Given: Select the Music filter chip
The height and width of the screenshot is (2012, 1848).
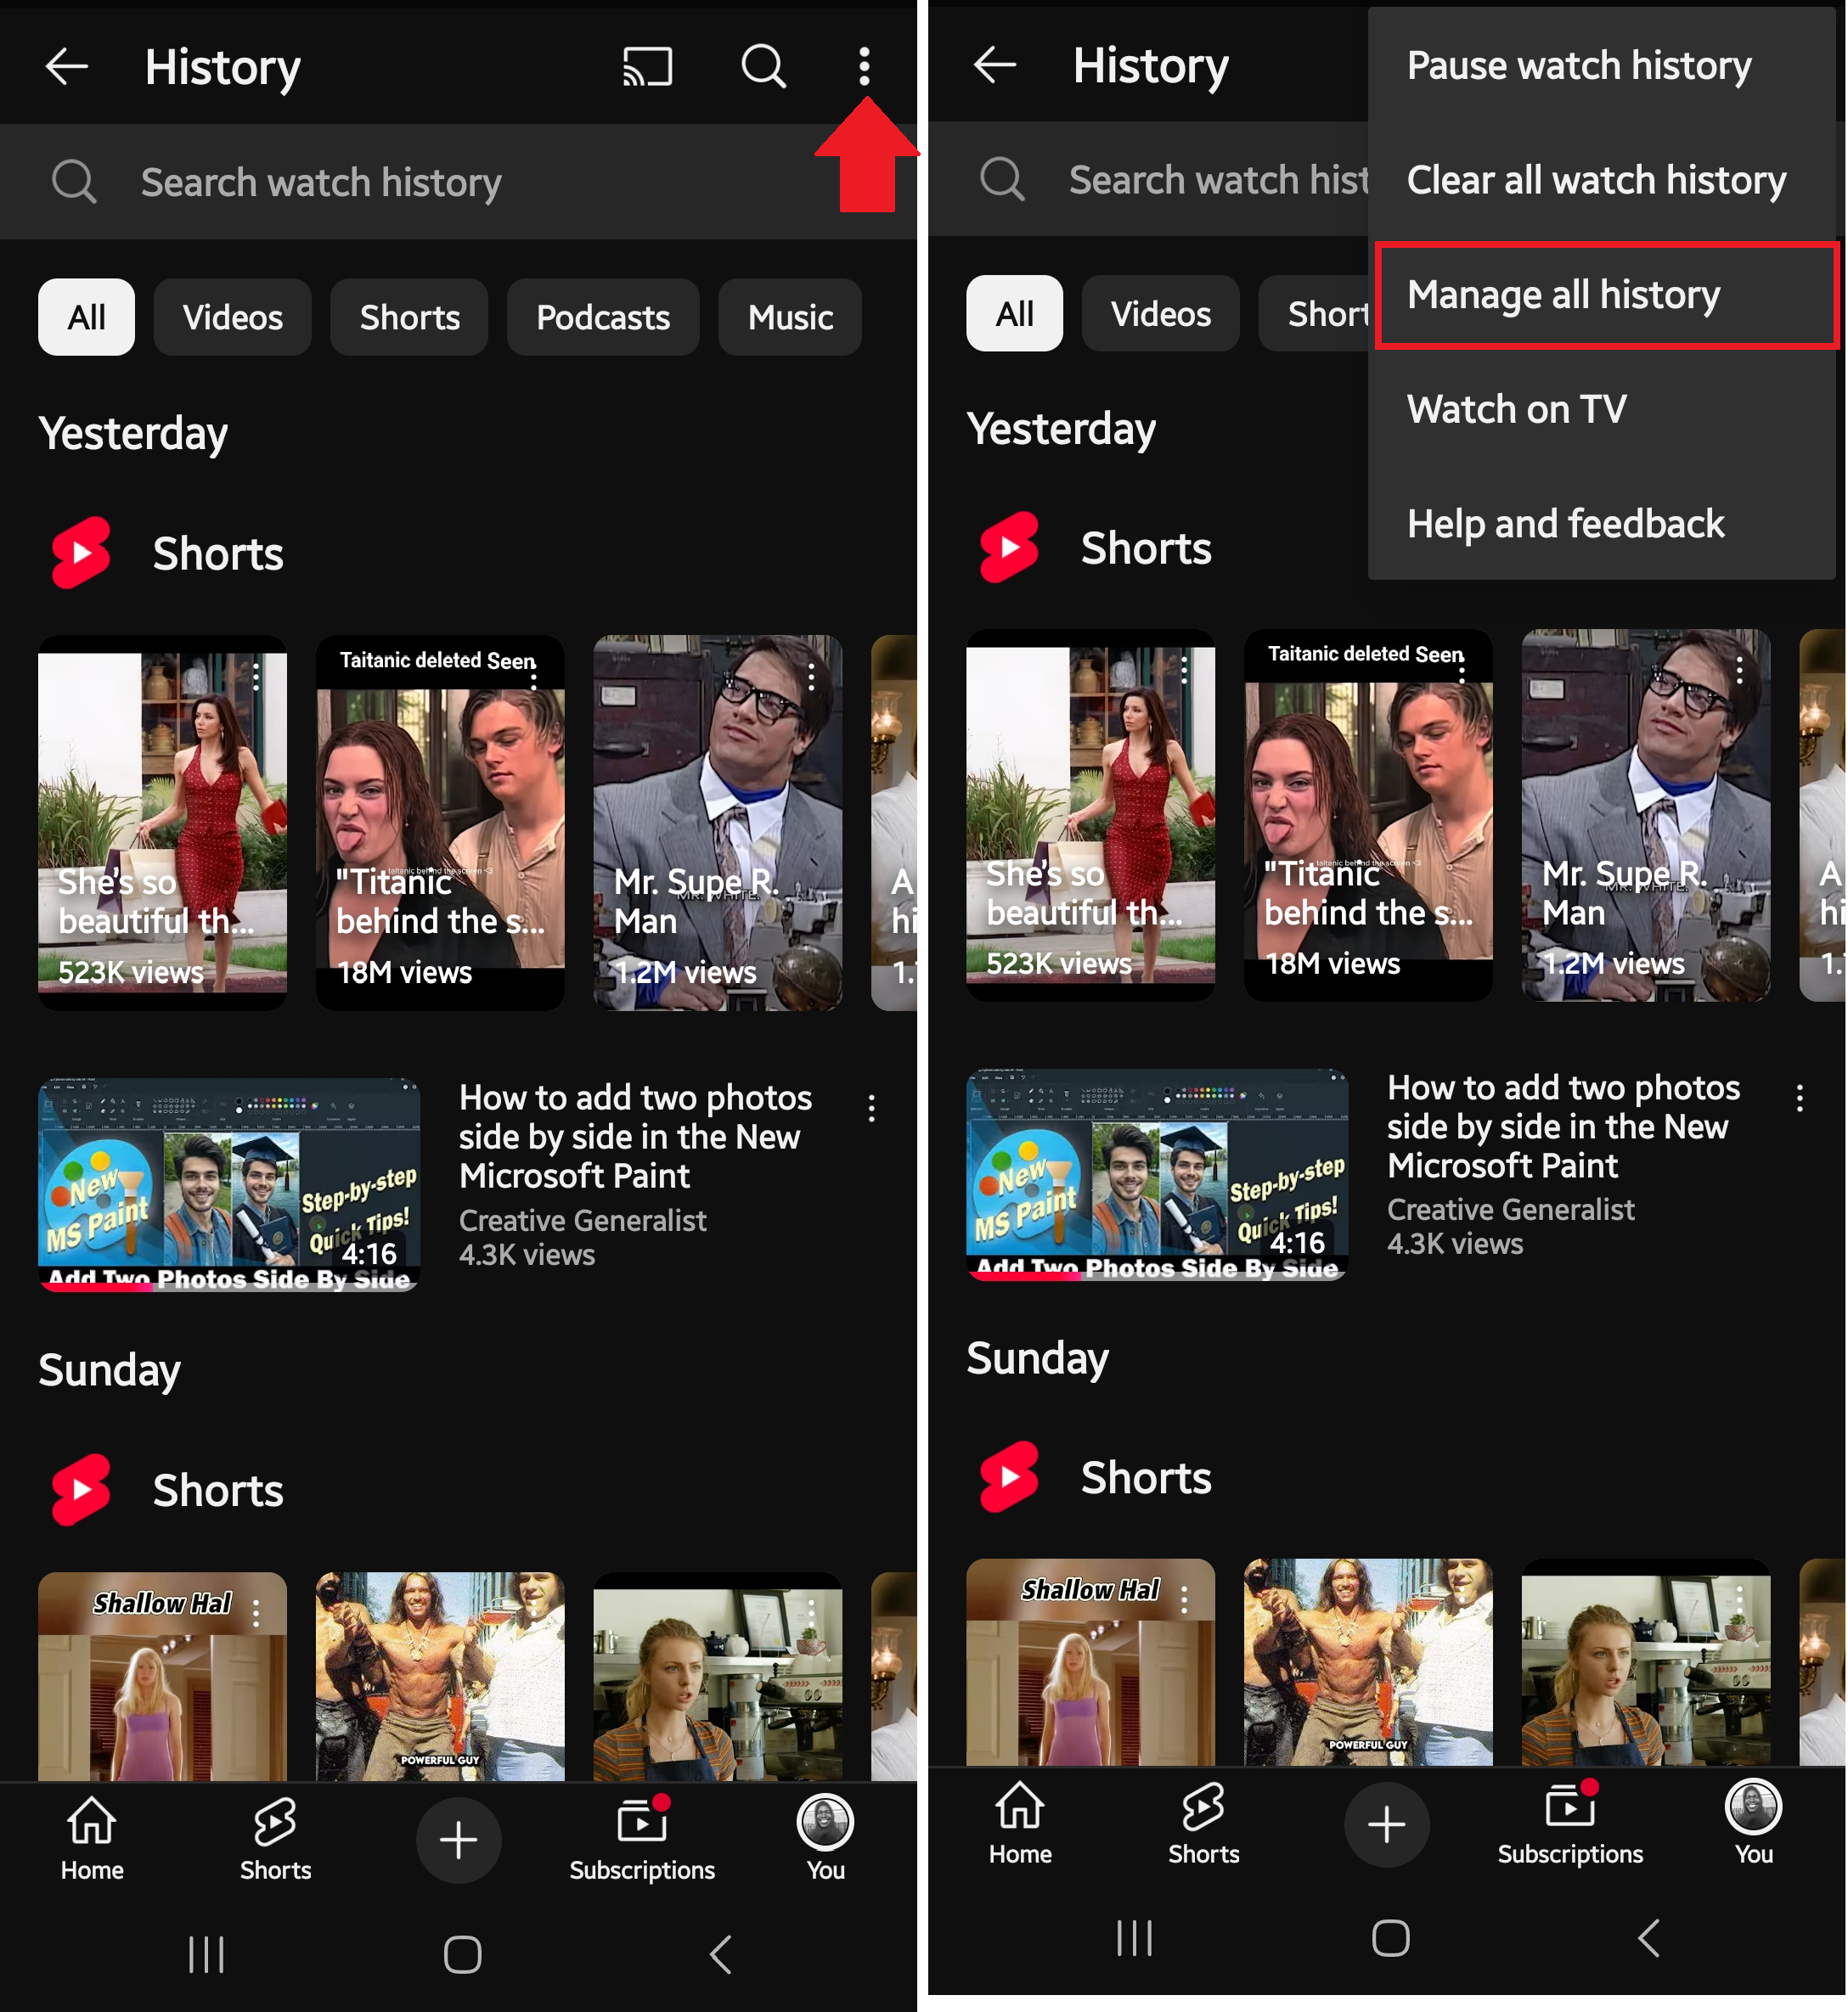Looking at the screenshot, I should click(789, 318).
